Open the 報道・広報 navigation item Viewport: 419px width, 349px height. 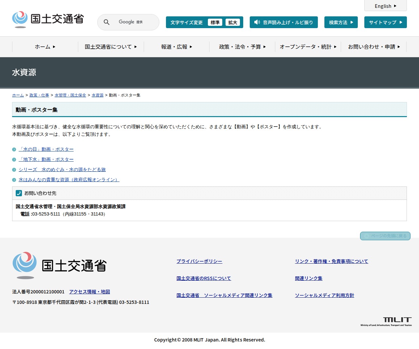coord(176,47)
